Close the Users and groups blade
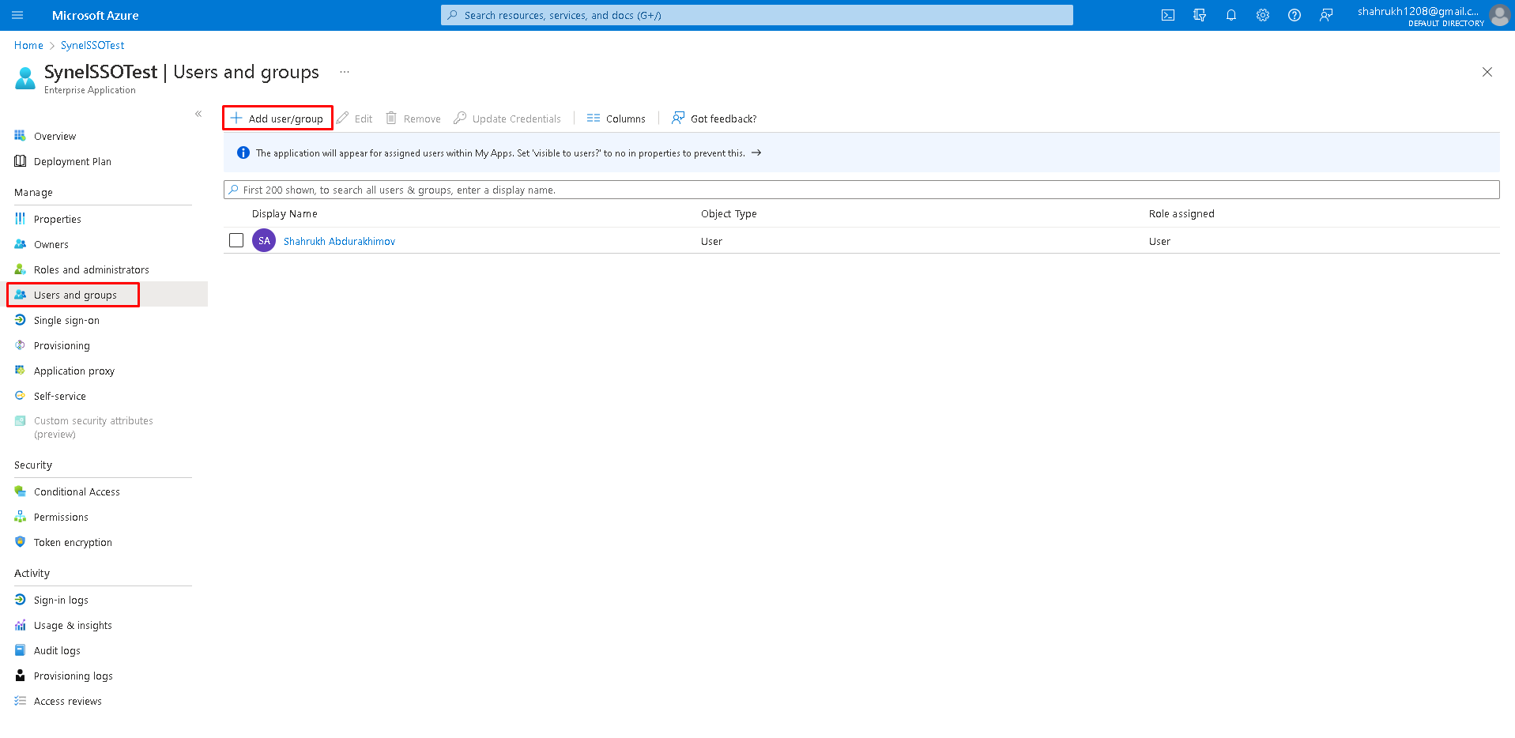 [1487, 72]
